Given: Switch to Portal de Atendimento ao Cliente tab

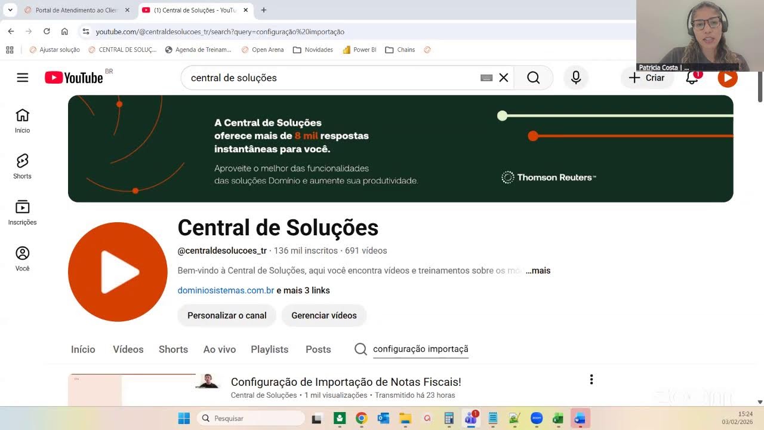Looking at the screenshot, I should pos(72,10).
